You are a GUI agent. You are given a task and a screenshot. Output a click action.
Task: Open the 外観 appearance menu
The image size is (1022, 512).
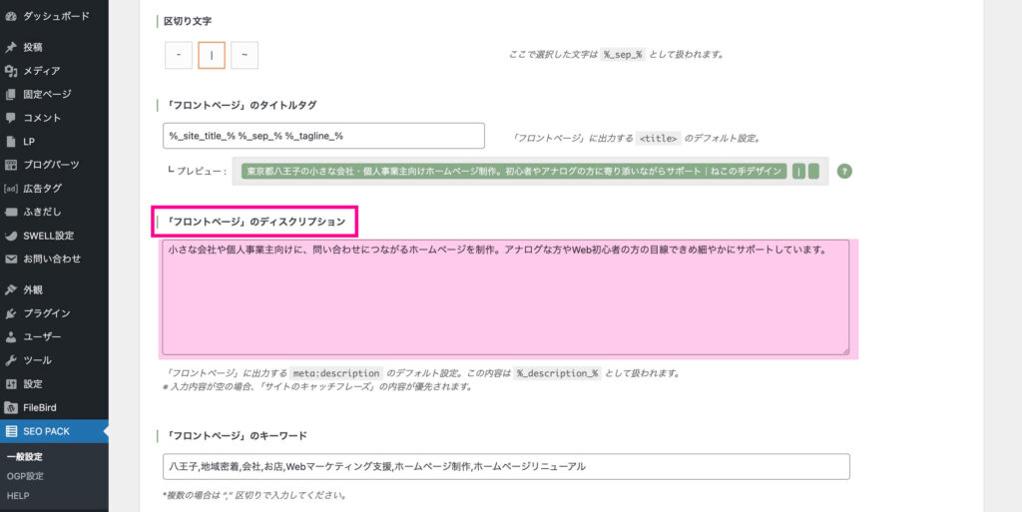33,290
